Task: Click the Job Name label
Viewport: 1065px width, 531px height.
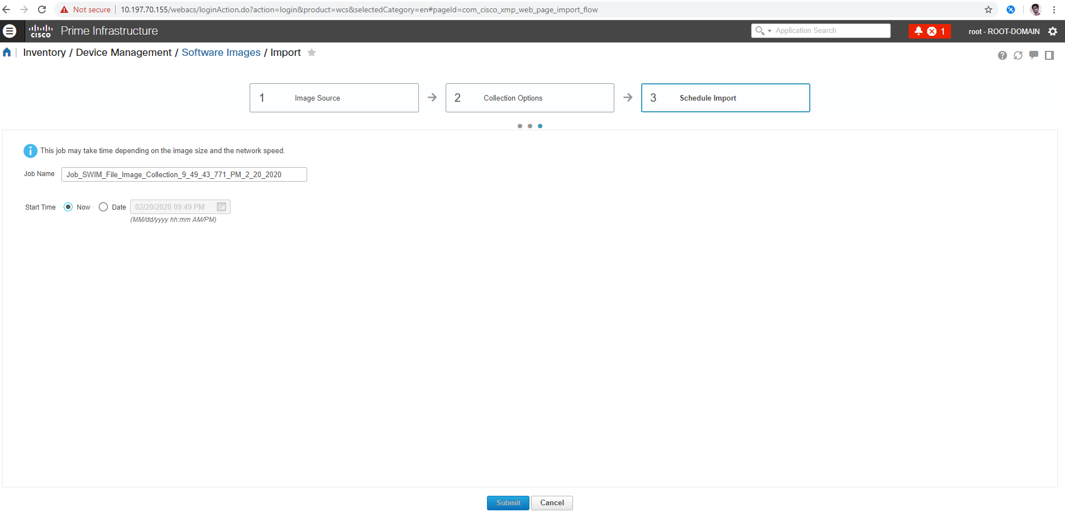Action: [x=39, y=174]
